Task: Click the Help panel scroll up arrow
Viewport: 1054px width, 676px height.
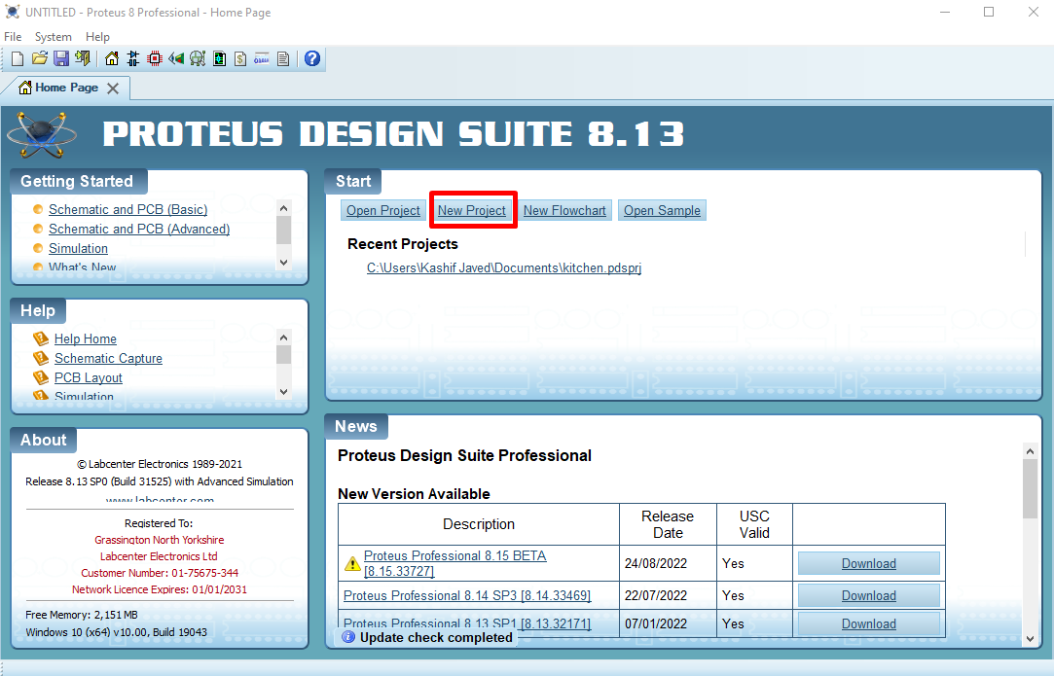Action: coord(283,338)
